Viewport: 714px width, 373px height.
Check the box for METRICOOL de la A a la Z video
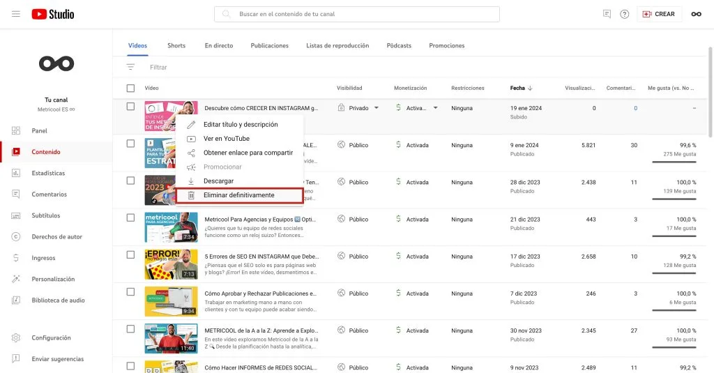(130, 329)
